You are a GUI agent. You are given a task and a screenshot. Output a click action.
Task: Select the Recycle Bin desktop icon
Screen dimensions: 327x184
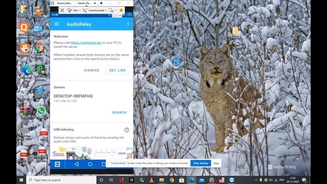coord(24,94)
